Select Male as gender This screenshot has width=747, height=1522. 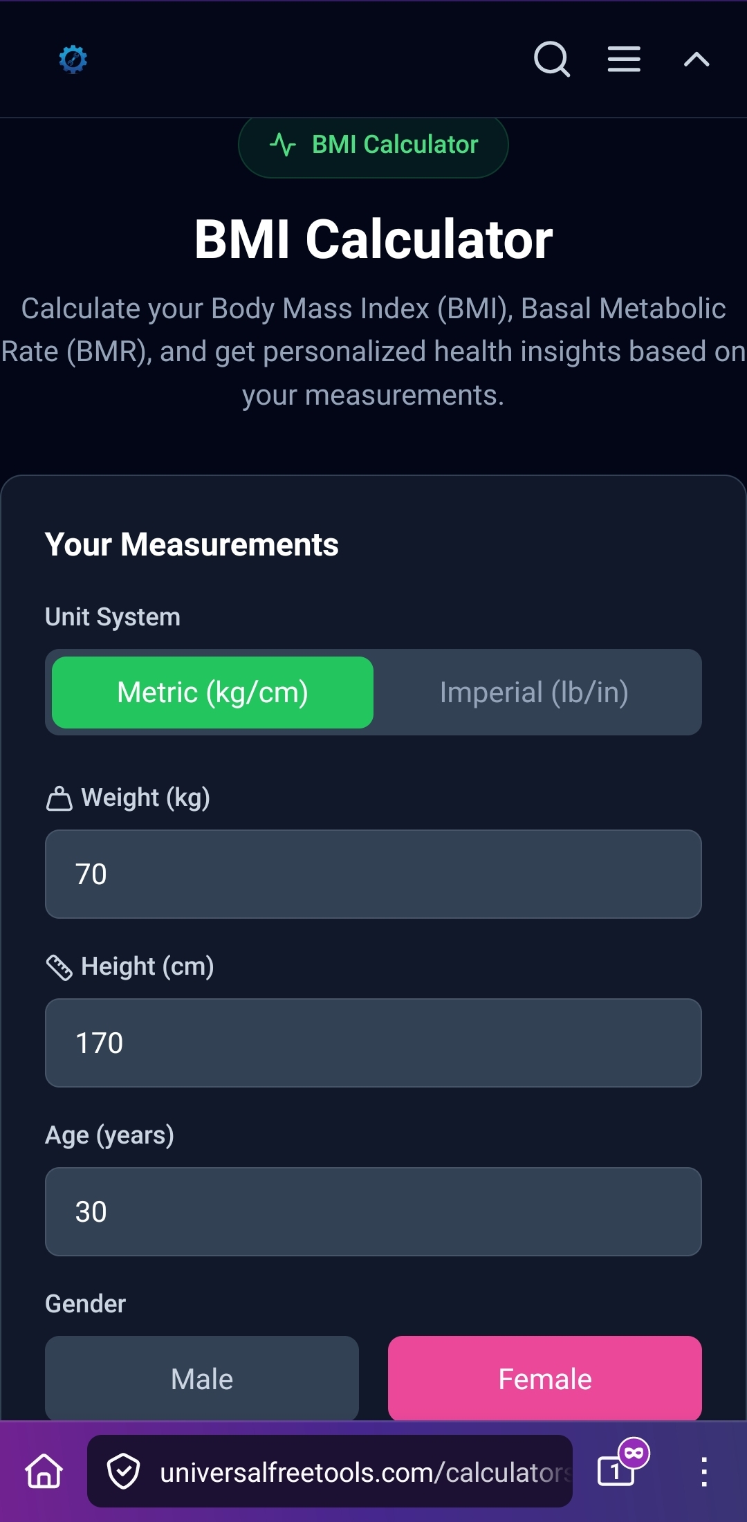click(x=201, y=1378)
